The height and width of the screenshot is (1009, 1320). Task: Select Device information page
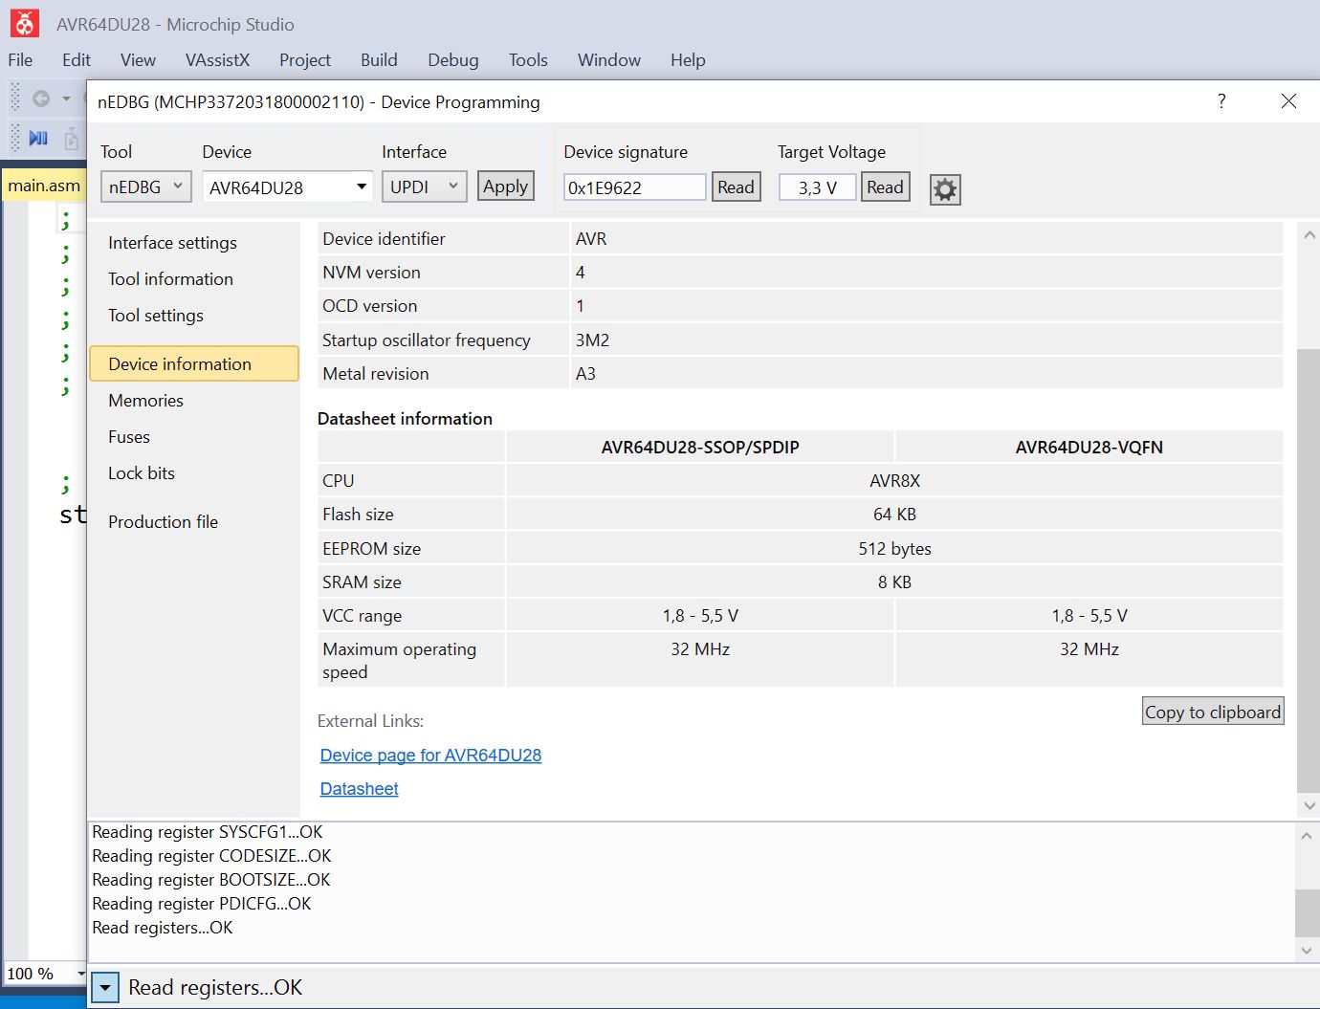pyautogui.click(x=194, y=363)
